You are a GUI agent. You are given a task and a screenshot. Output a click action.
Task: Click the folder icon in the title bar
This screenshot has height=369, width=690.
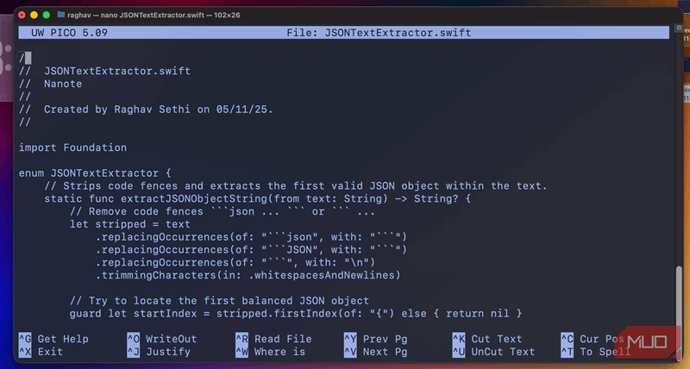[x=61, y=15]
